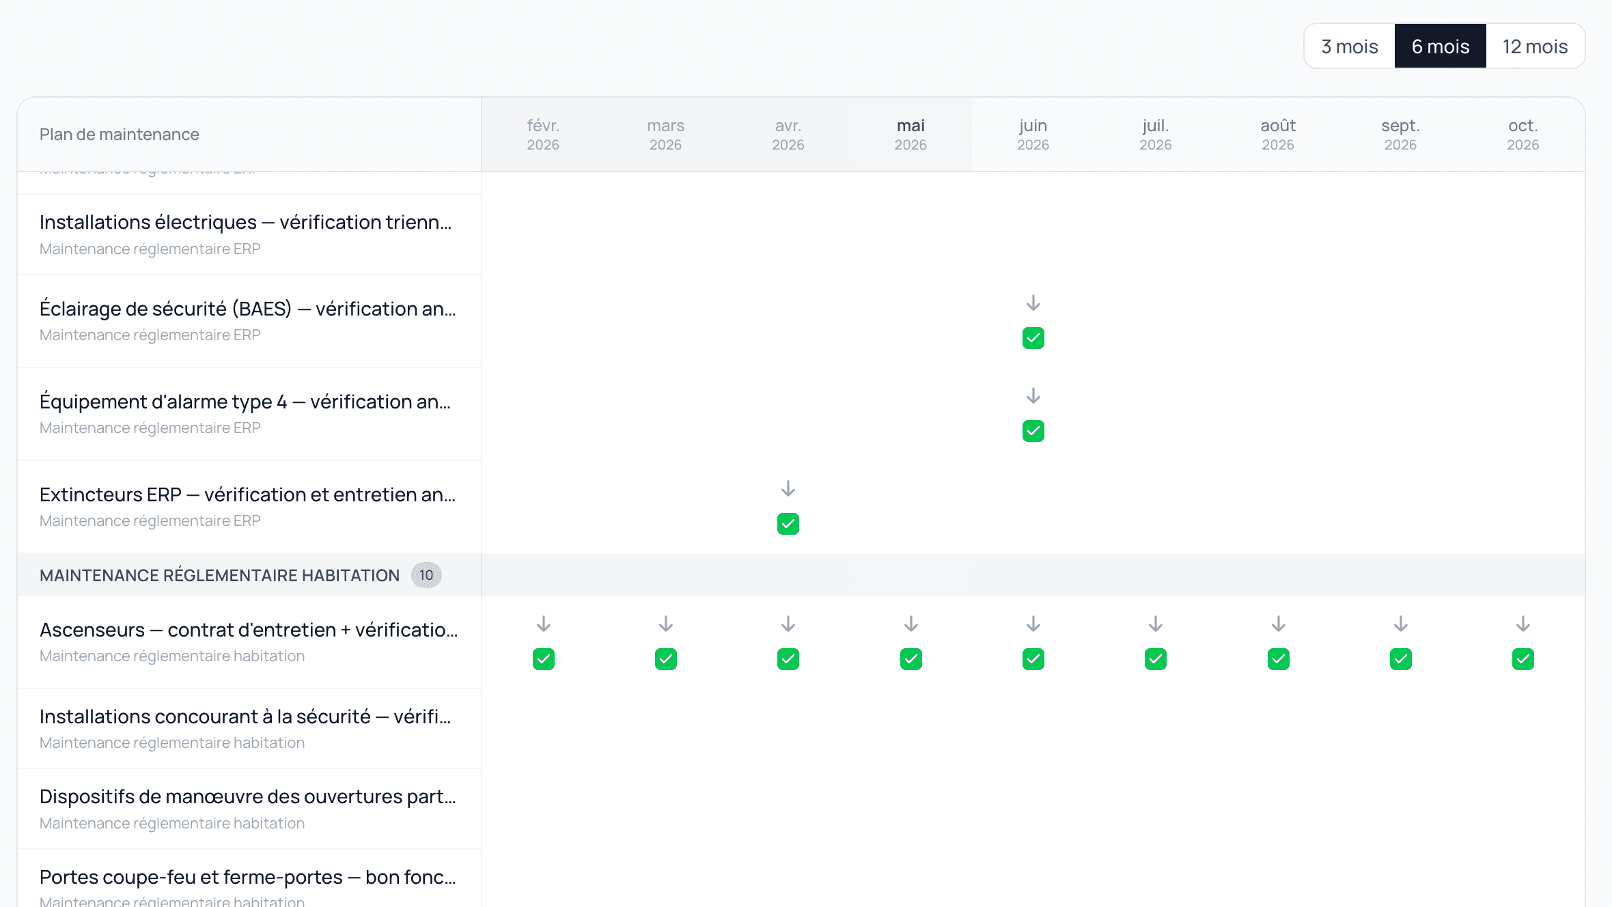
Task: Click Ascenseurs arrow in sept. 2026
Action: tap(1401, 624)
